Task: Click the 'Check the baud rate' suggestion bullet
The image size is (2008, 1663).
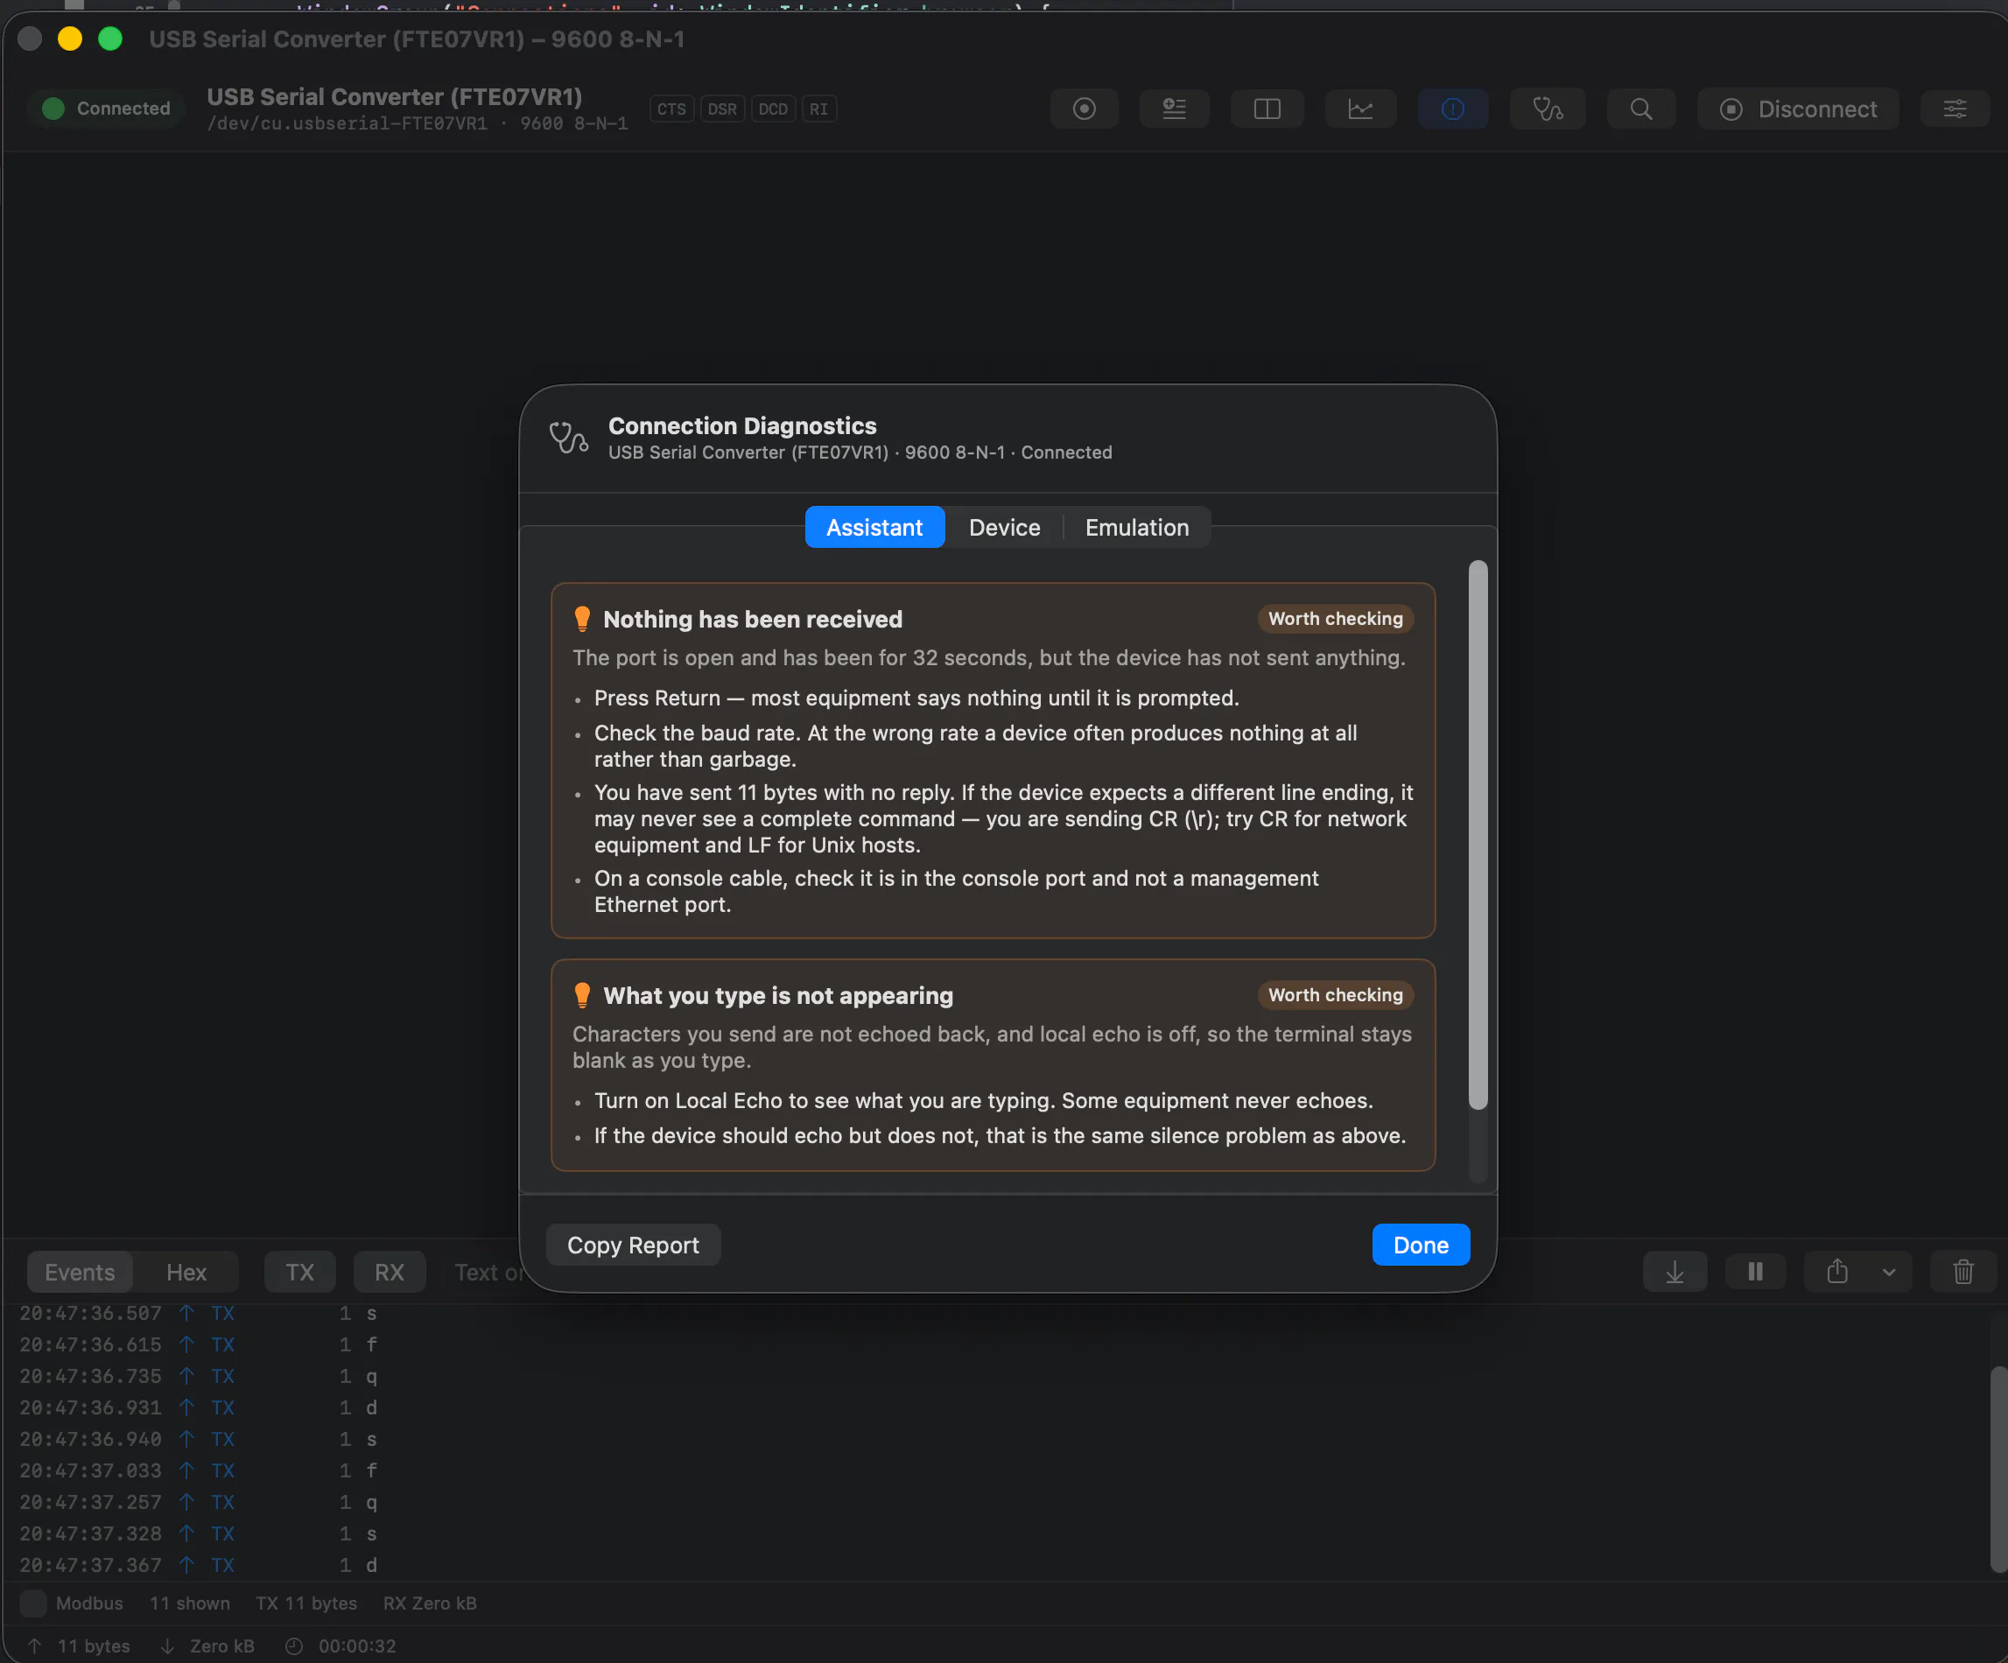Action: click(x=975, y=746)
